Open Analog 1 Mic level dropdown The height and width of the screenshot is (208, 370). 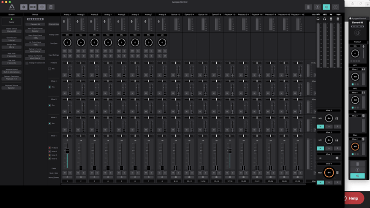(67, 35)
